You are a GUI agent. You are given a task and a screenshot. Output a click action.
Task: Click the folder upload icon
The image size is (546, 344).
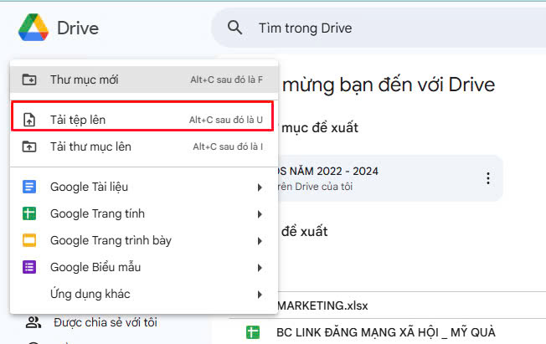tap(29, 146)
